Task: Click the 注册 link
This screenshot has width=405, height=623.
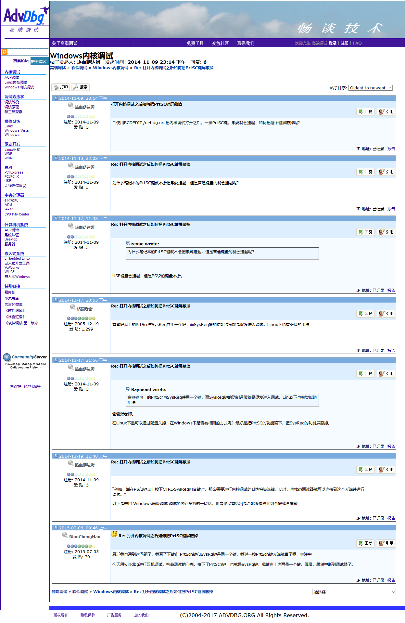Action: click(x=344, y=43)
